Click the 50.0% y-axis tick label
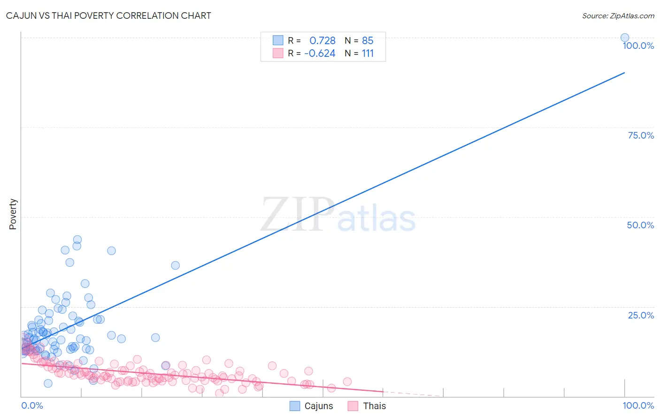 point(640,225)
